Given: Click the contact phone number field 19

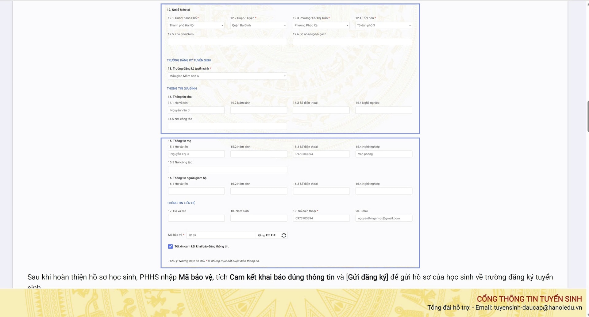Looking at the screenshot, I should pyautogui.click(x=321, y=218).
